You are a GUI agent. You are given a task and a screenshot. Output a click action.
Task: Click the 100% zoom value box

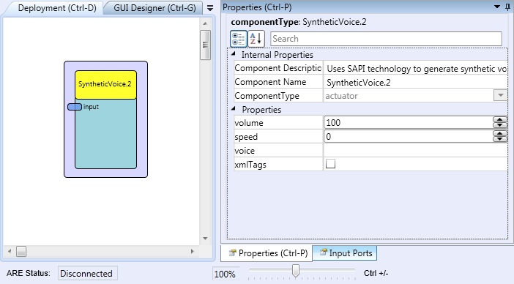(226, 274)
